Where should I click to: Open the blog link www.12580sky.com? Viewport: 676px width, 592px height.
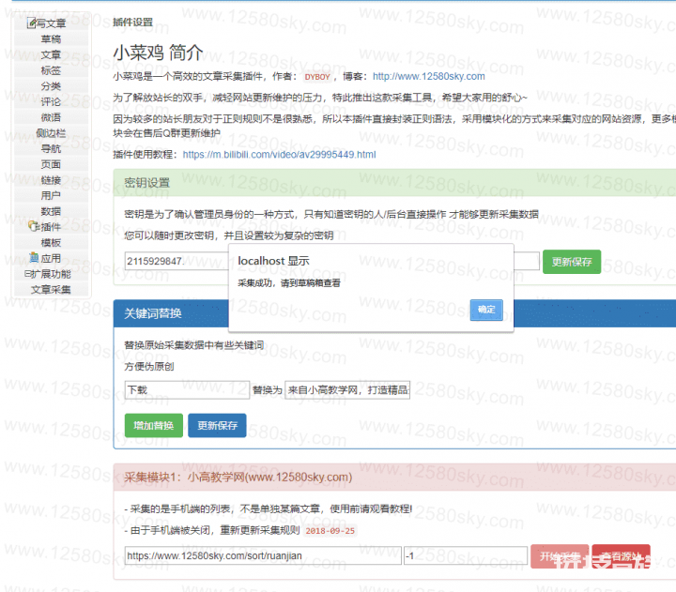[x=428, y=76]
